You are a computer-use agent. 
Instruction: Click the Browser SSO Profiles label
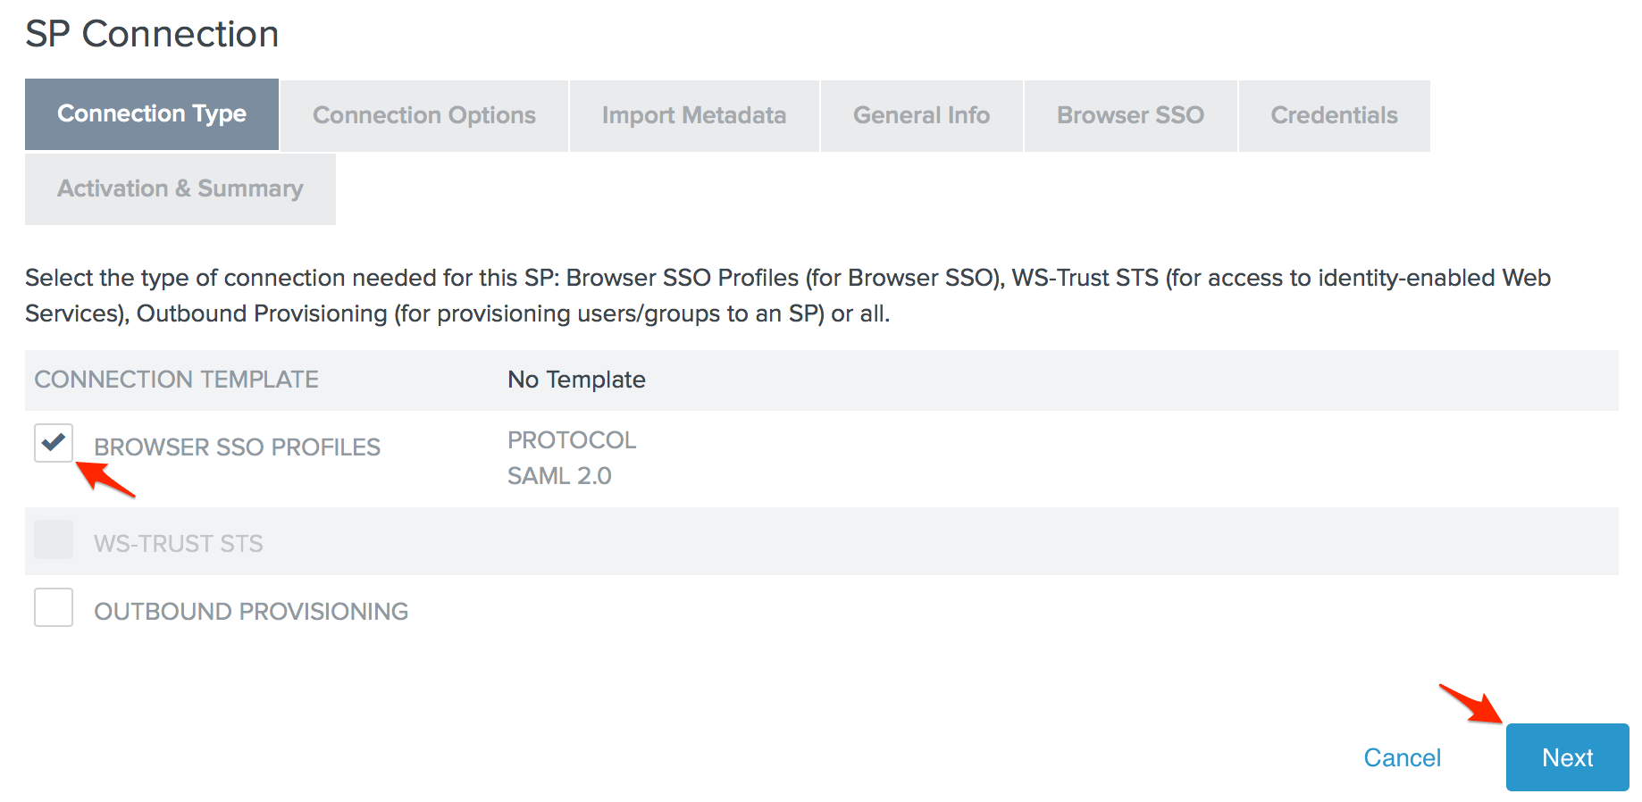click(237, 447)
